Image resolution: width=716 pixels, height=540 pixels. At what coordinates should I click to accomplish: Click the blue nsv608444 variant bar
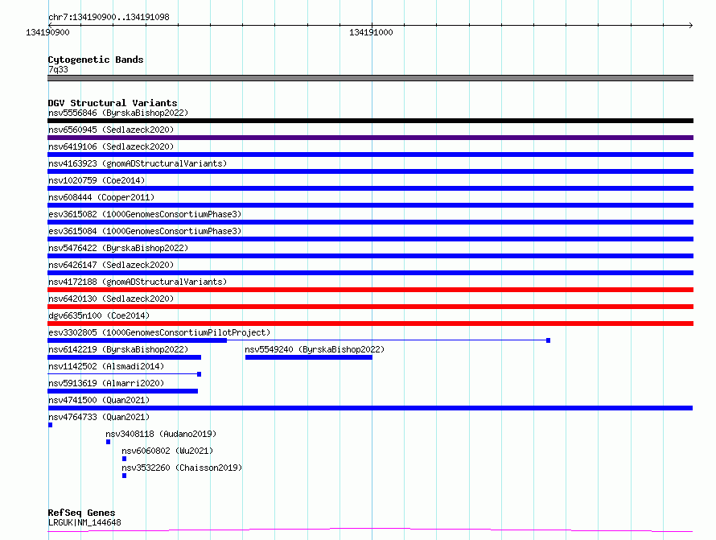370,205
